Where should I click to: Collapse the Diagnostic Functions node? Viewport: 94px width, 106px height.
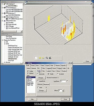[3, 40]
